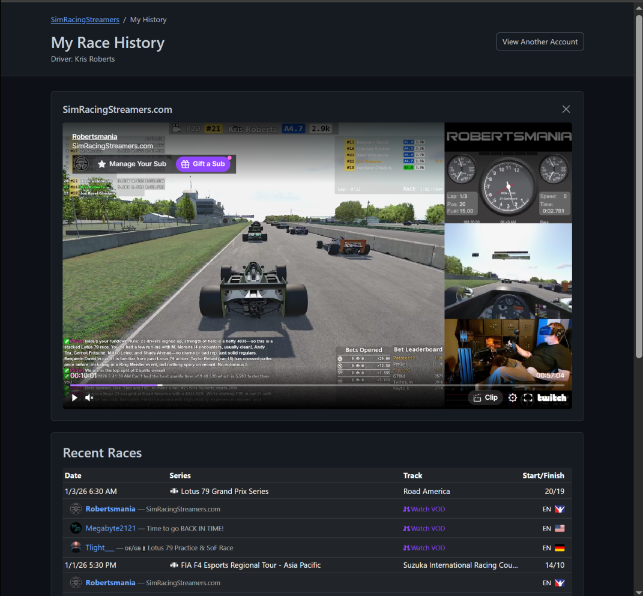Watch VOD for Megabyte2121's stream
643x596 pixels.
(424, 529)
